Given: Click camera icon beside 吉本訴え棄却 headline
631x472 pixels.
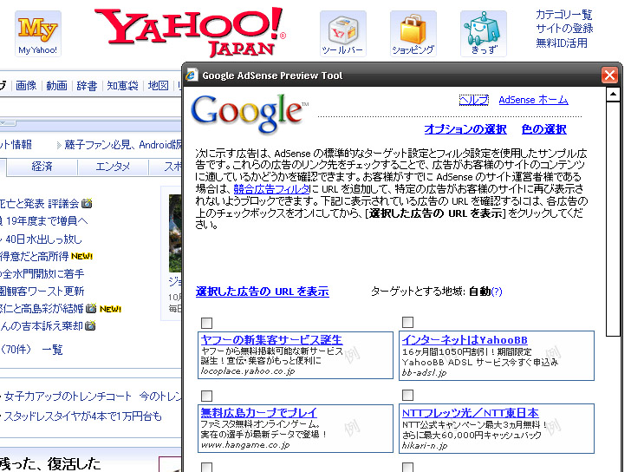Looking at the screenshot, I should tap(90, 326).
